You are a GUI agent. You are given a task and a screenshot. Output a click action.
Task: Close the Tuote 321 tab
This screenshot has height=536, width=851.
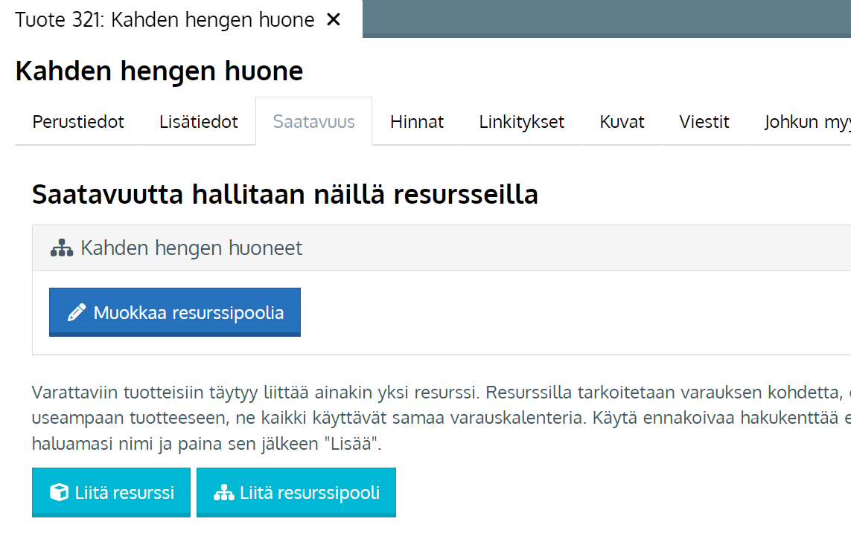pos(334,20)
